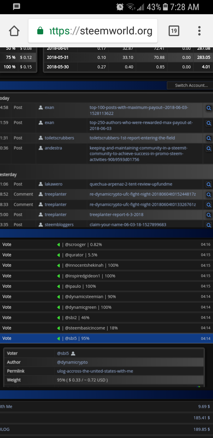Image resolution: width=213 pixels, height=438 pixels.
Task: Open the quechua-arpenaz-2-tent-review-upfundme link
Action: [x=131, y=184]
